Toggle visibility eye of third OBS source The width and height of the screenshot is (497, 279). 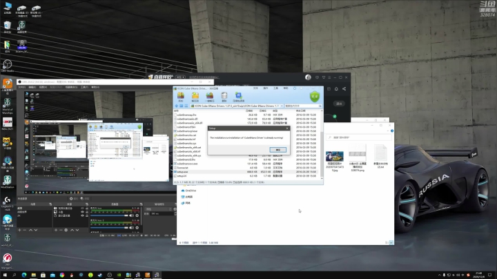[x=82, y=215]
